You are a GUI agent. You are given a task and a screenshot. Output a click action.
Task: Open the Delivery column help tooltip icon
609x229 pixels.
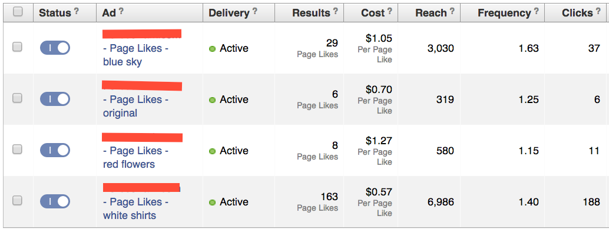click(255, 11)
